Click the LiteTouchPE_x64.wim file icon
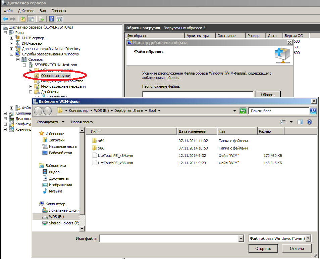Image resolution: width=320 pixels, height=259 pixels. point(95,156)
